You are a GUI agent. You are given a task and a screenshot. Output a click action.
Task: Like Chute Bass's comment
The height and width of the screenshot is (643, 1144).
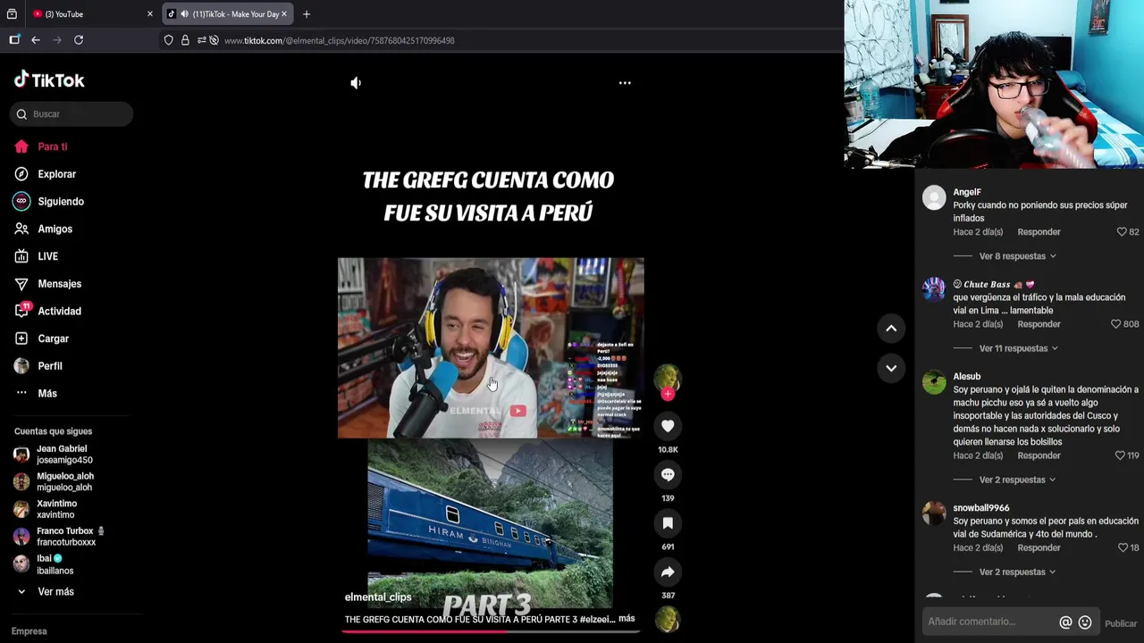[1115, 324]
